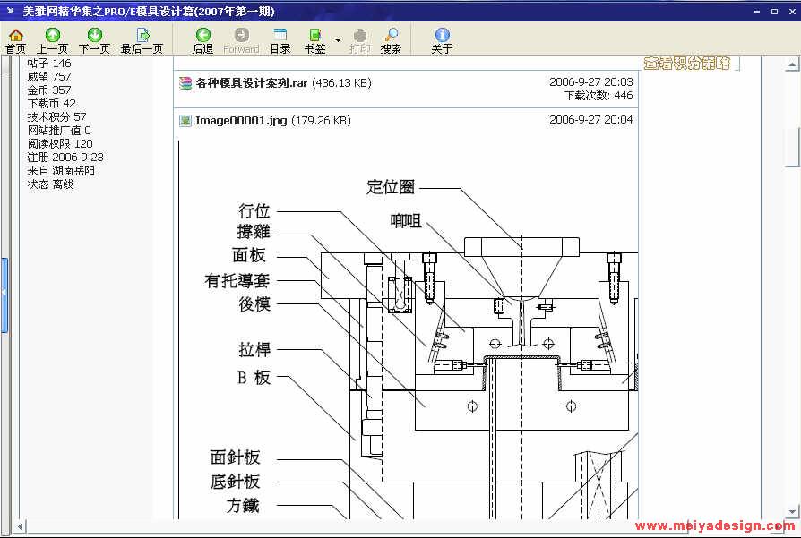Click the 查看积分策略 link
The image size is (801, 538).
(x=687, y=64)
